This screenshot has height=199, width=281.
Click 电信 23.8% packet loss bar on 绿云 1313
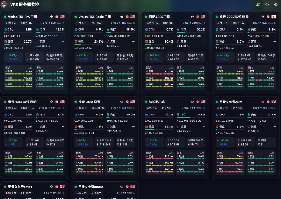pyautogui.click(x=50, y=165)
